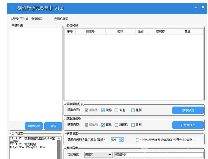
Task: Close the 德望微信成员导出 window
Action: tap(203, 8)
